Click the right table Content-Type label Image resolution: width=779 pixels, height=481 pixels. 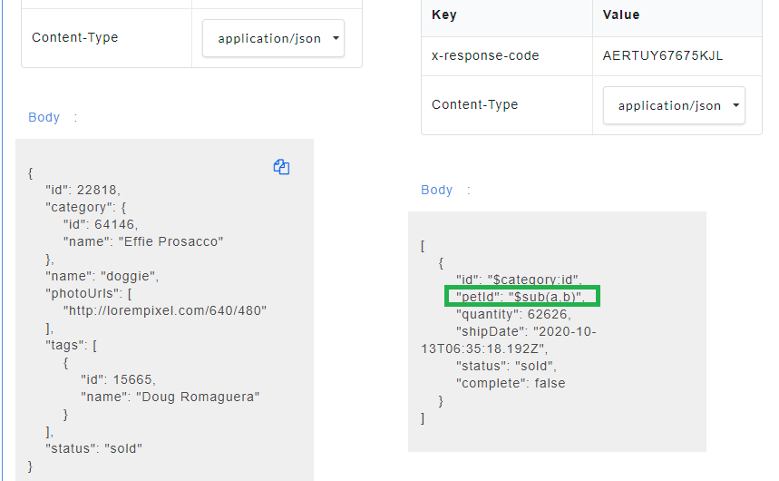[475, 105]
